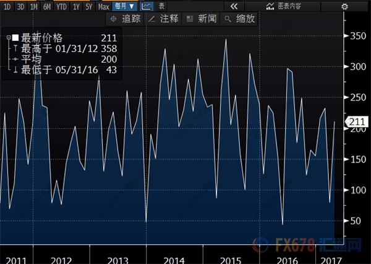
Task: Click the pencil icon beside 注释
Action: [152, 19]
